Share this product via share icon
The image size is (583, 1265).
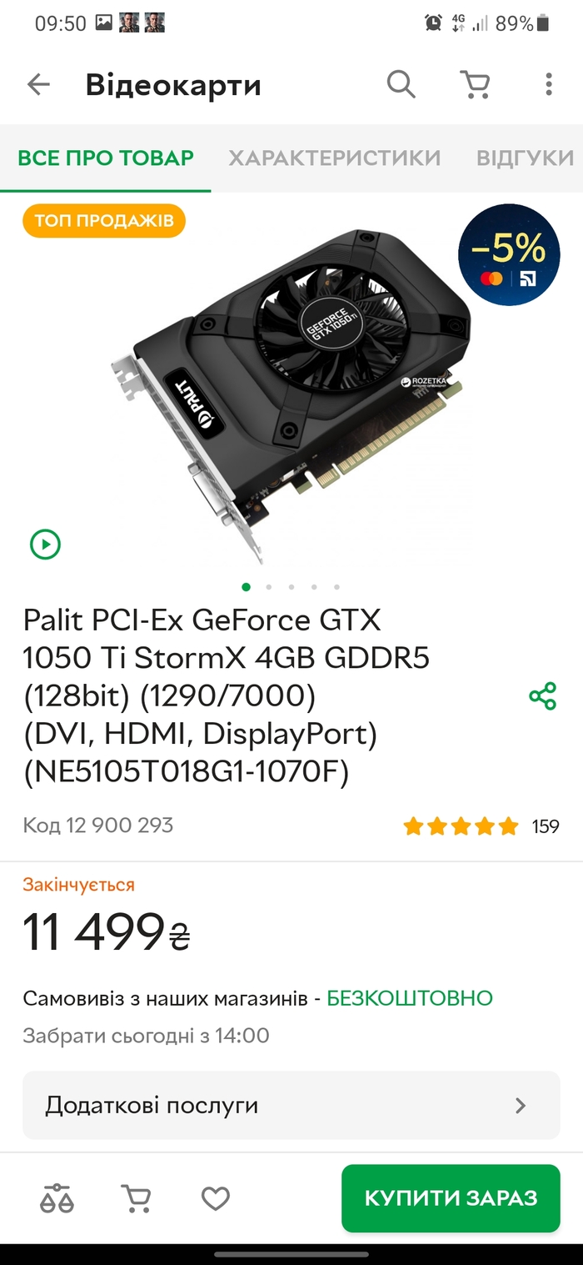542,695
